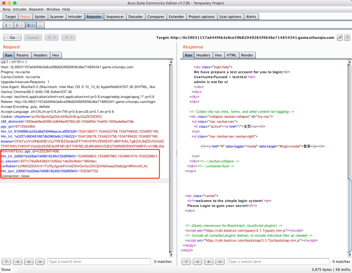This screenshot has height=273, width=352.
Task: Click previous match button in response search
Action: click(x=197, y=261)
